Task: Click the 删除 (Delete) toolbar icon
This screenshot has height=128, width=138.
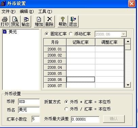Action: 50,21
